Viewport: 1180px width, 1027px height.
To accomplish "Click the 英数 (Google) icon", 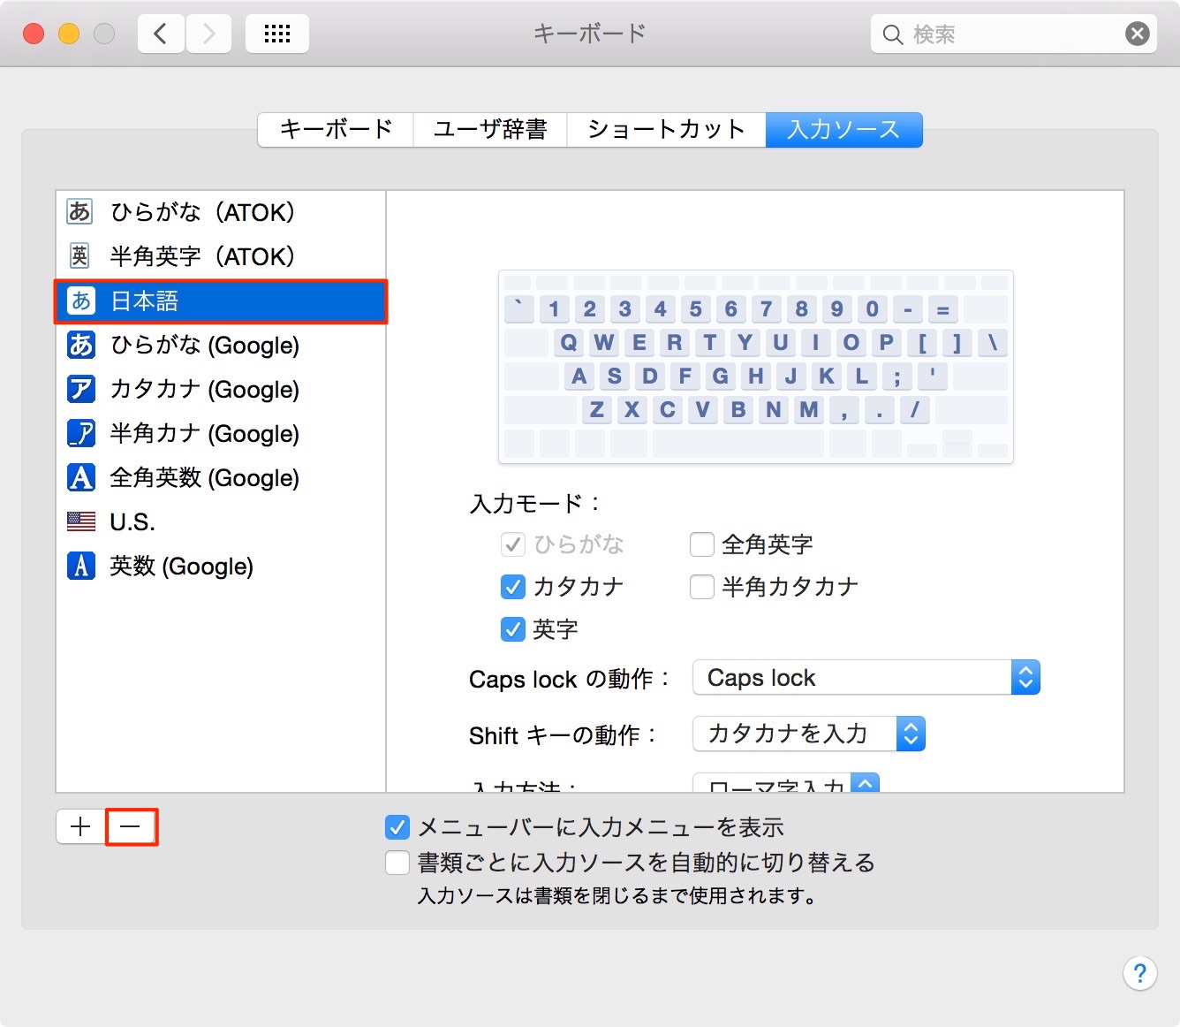I will coord(81,566).
